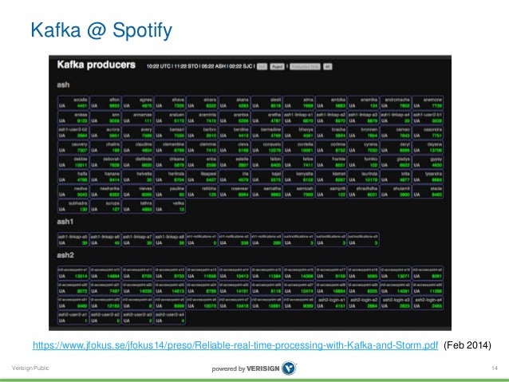Click the ash1-linkap-a4 producer tile
The width and height of the screenshot is (509, 382).
pos(396,118)
